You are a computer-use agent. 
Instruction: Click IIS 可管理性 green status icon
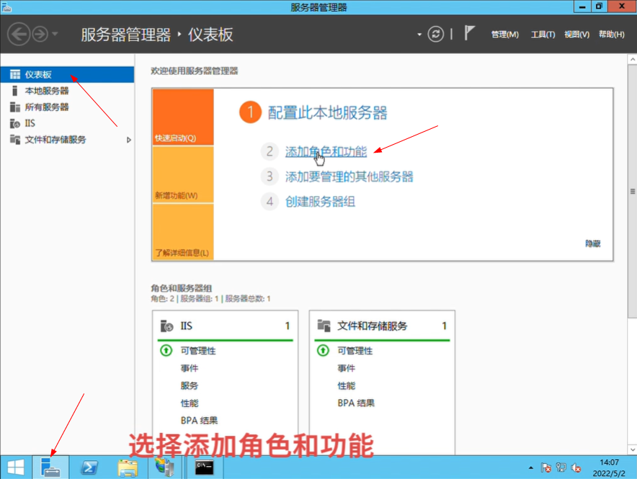[166, 350]
